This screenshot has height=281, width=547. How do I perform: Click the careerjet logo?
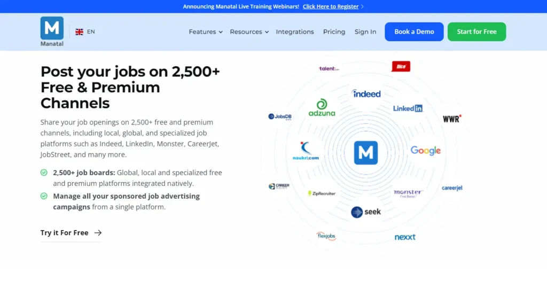(x=452, y=188)
